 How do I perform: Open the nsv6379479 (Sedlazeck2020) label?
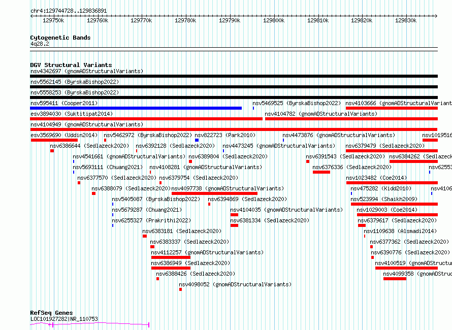coord(385,146)
